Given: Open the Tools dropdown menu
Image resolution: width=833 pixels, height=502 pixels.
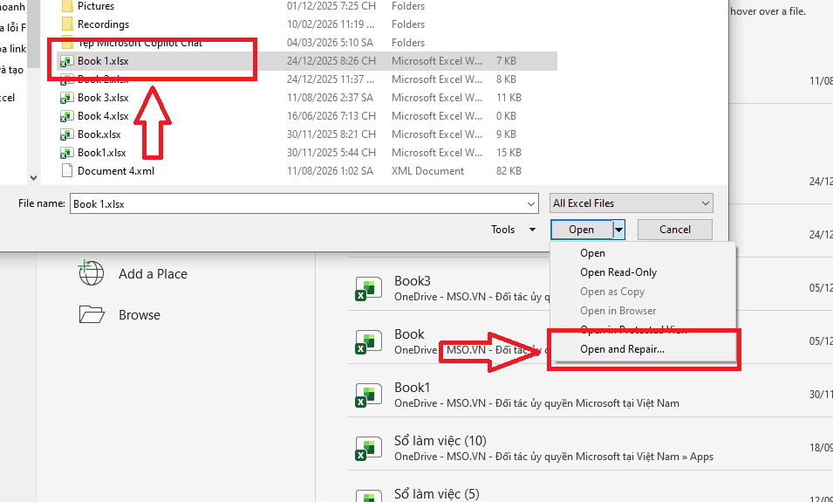Looking at the screenshot, I should 513,230.
